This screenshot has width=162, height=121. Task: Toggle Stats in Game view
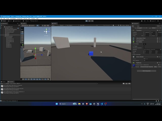click(x=124, y=25)
